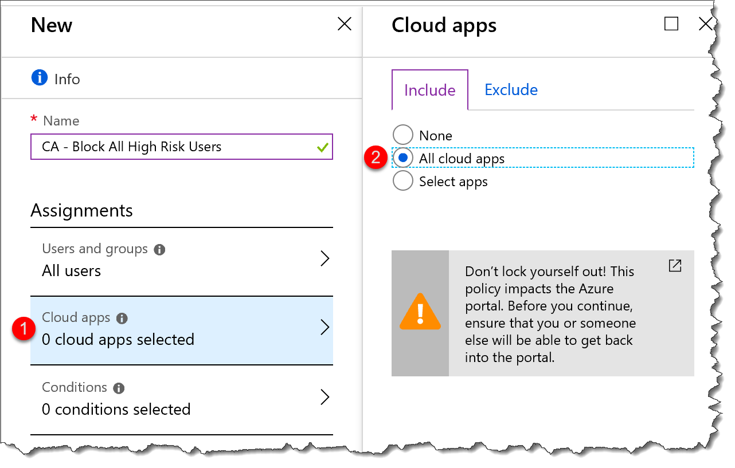
Task: Click the 0 conditions selected link
Action: [x=116, y=409]
